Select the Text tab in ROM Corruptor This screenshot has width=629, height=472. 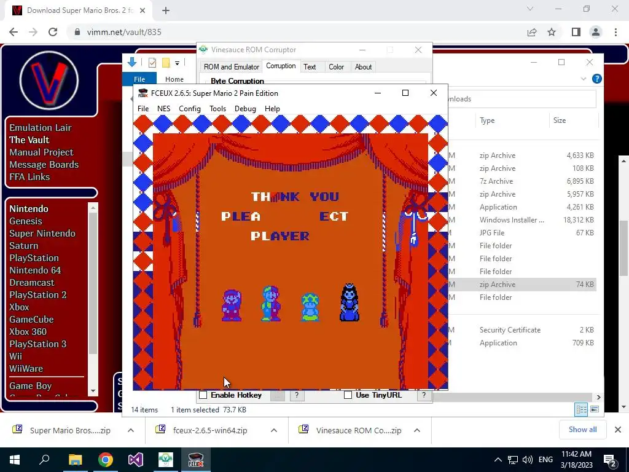[310, 67]
